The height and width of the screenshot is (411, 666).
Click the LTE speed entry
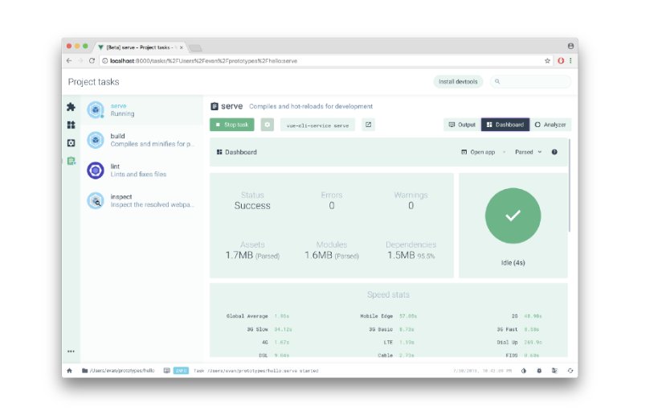398,342
